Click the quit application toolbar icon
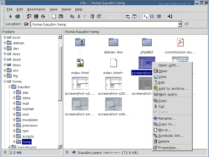The height and width of the screenshot is (157, 209). [170, 16]
